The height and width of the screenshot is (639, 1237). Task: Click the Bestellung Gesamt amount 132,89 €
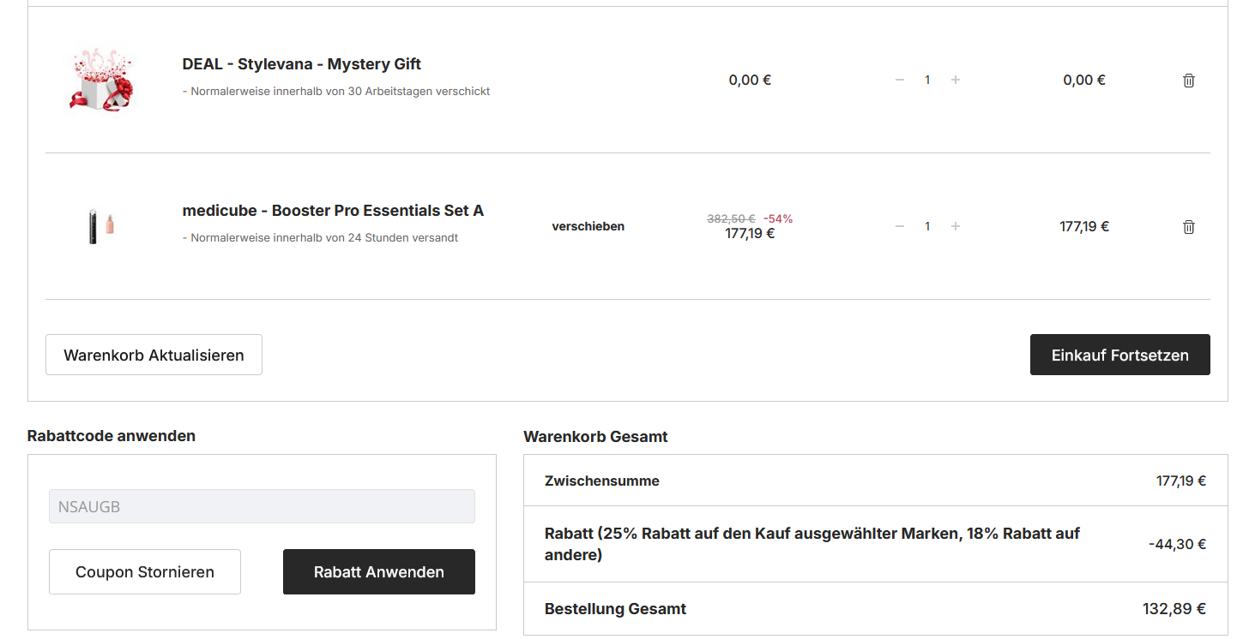1174,609
